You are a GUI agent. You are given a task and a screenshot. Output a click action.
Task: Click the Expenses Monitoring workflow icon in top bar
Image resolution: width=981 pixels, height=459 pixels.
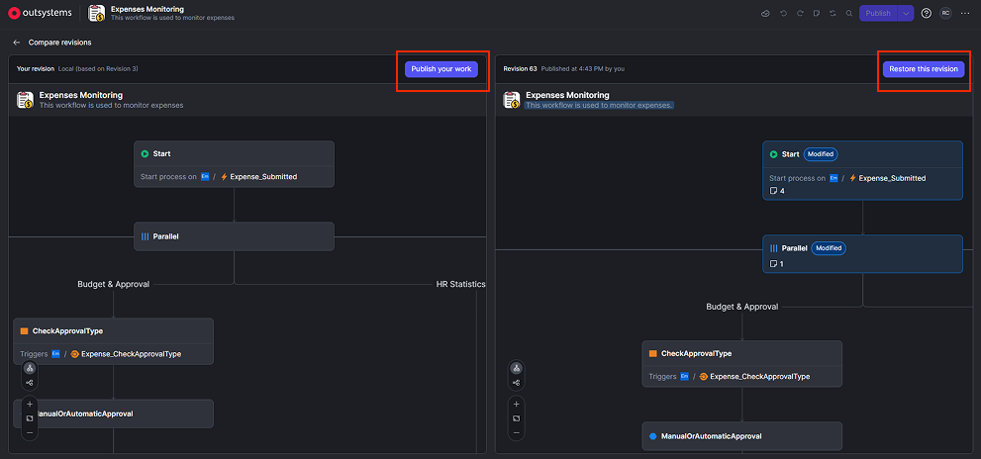pos(96,13)
